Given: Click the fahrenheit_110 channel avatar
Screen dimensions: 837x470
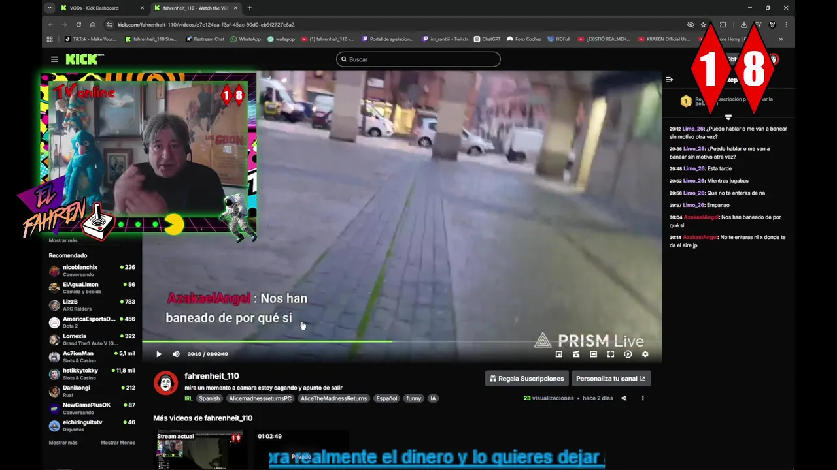Looking at the screenshot, I should [x=165, y=383].
